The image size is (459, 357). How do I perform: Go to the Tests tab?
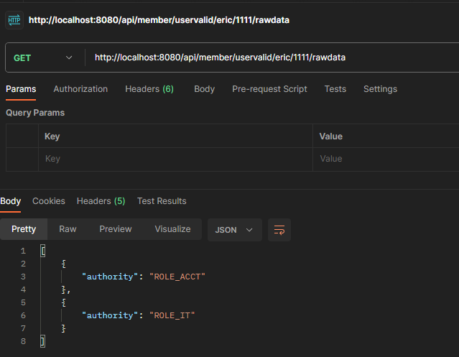pos(335,89)
